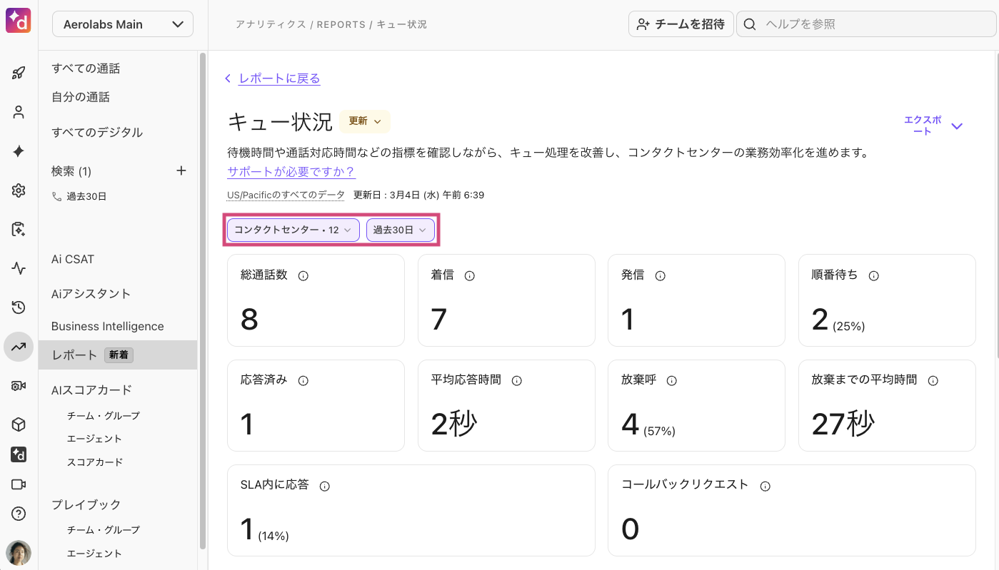Image resolution: width=999 pixels, height=570 pixels.
Task: Open the サポートが必要ですか？ link
Action: coord(290,172)
